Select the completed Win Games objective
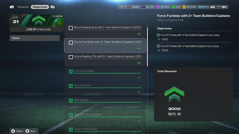The image size is (239, 134). (105, 103)
